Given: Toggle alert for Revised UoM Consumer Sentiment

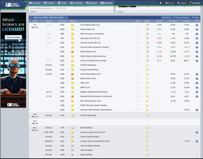Looking at the screenshot, I should coord(138,96).
